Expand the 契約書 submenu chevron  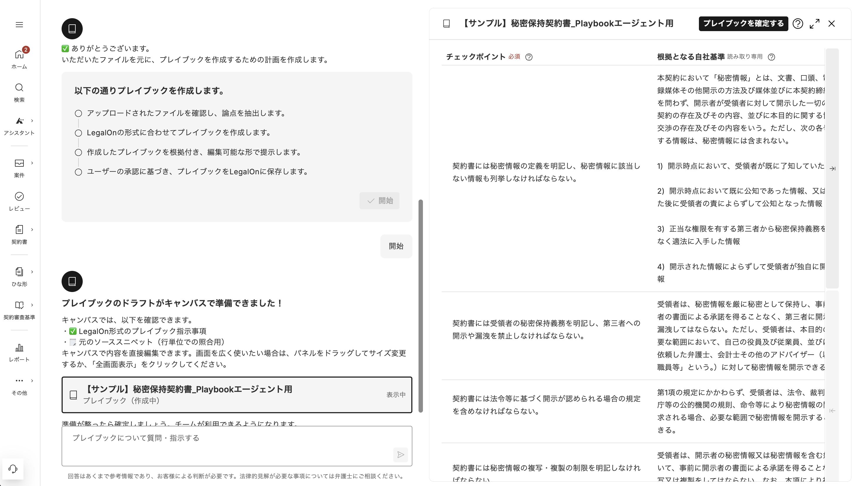[x=32, y=230]
